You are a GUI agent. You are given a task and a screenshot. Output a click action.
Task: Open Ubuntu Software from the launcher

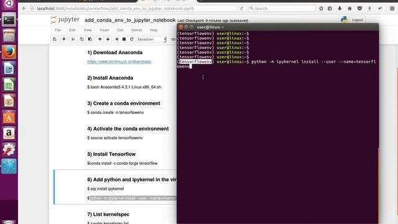coord(9,118)
